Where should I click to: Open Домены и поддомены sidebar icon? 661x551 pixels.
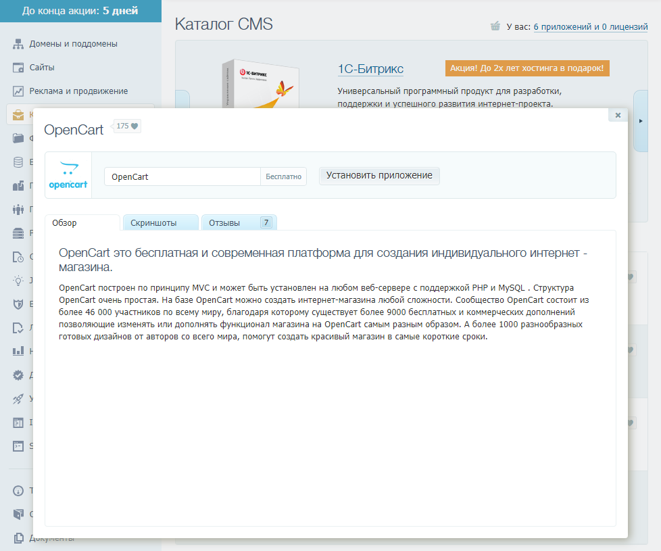coord(18,44)
